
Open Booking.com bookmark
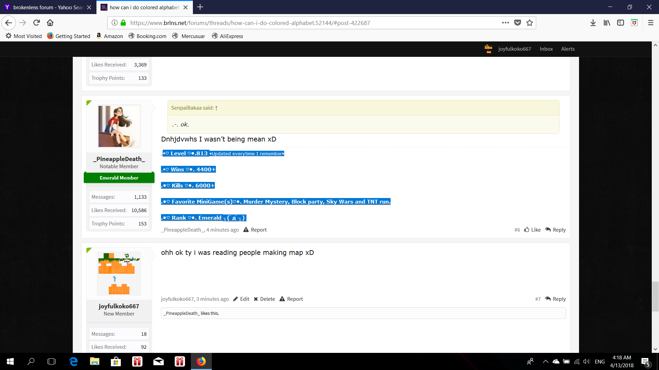148,36
